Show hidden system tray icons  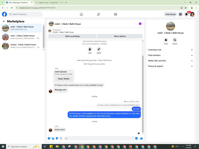pos(183,147)
